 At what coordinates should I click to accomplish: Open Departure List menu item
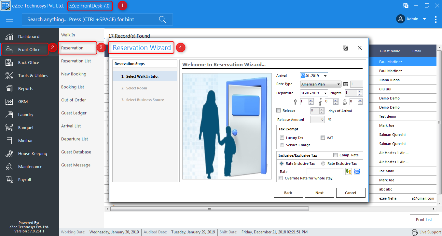coord(75,139)
